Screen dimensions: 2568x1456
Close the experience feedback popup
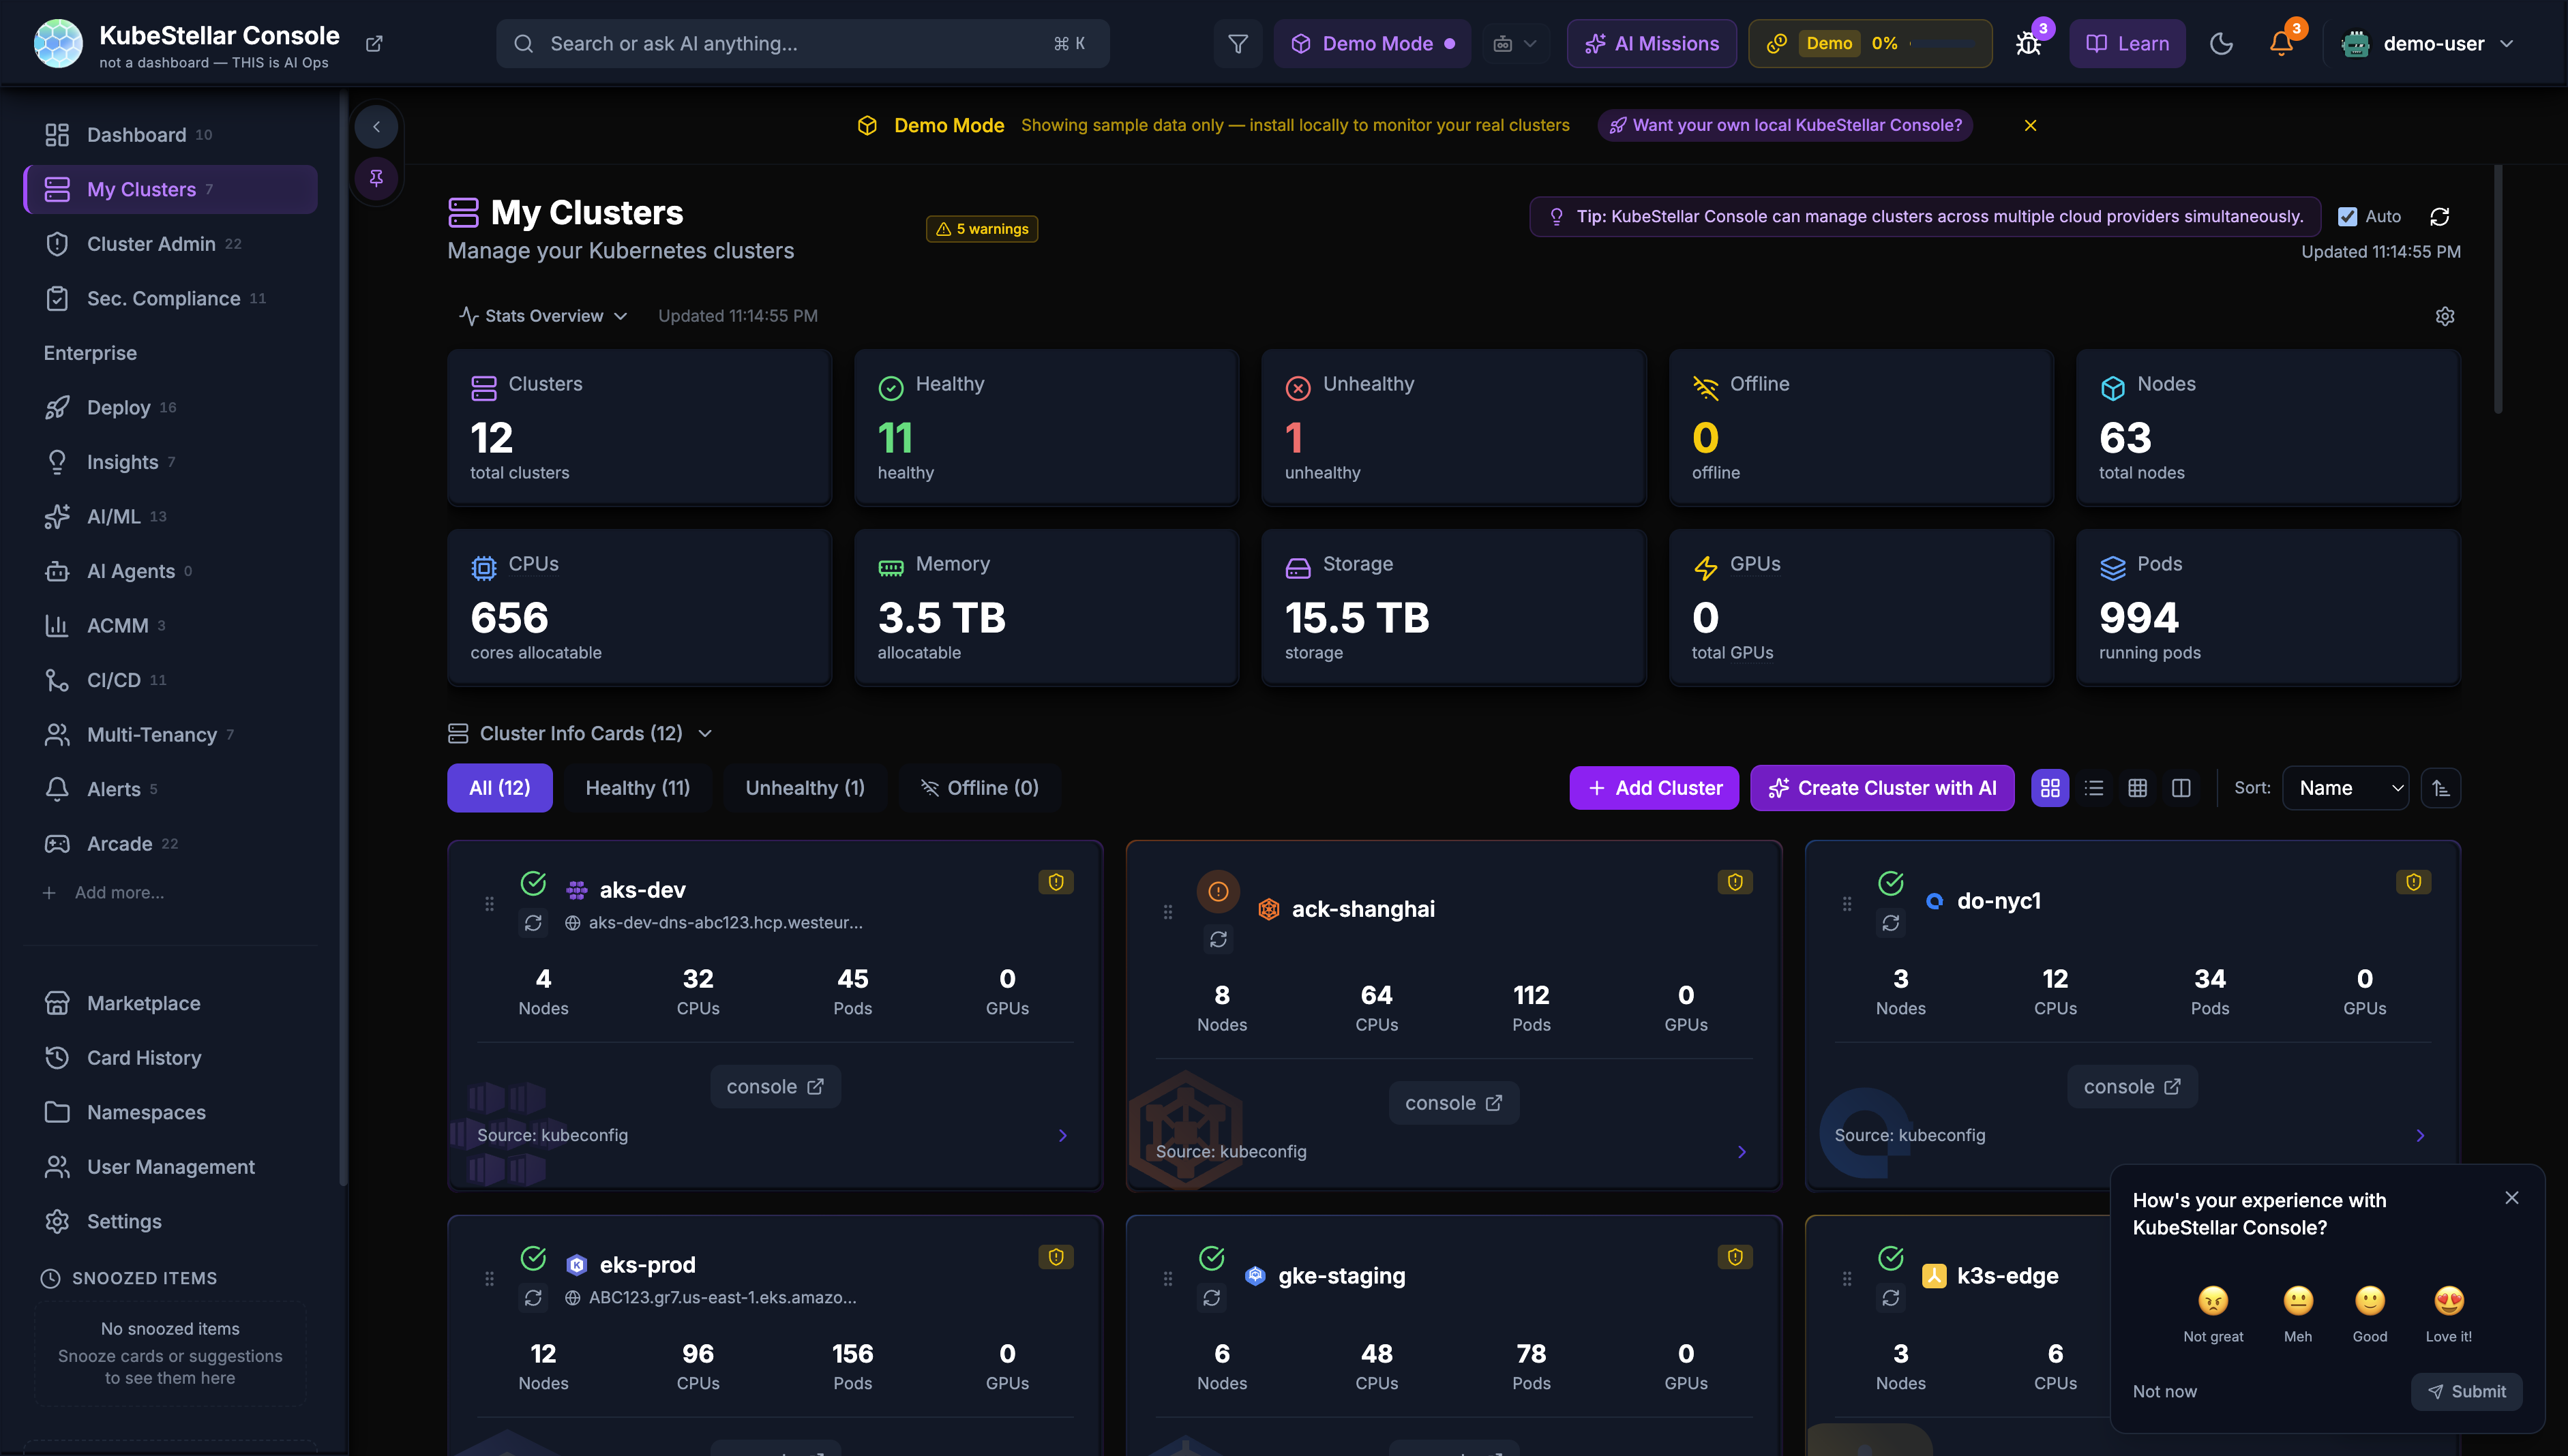pyautogui.click(x=2511, y=1198)
